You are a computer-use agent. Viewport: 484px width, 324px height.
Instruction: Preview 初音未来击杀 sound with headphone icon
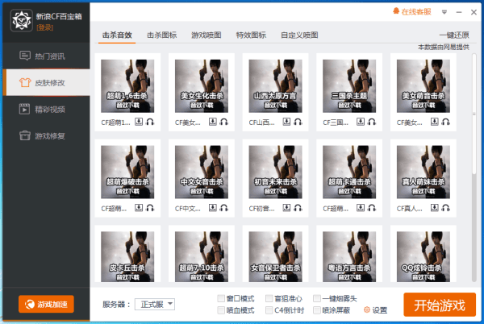(298, 208)
